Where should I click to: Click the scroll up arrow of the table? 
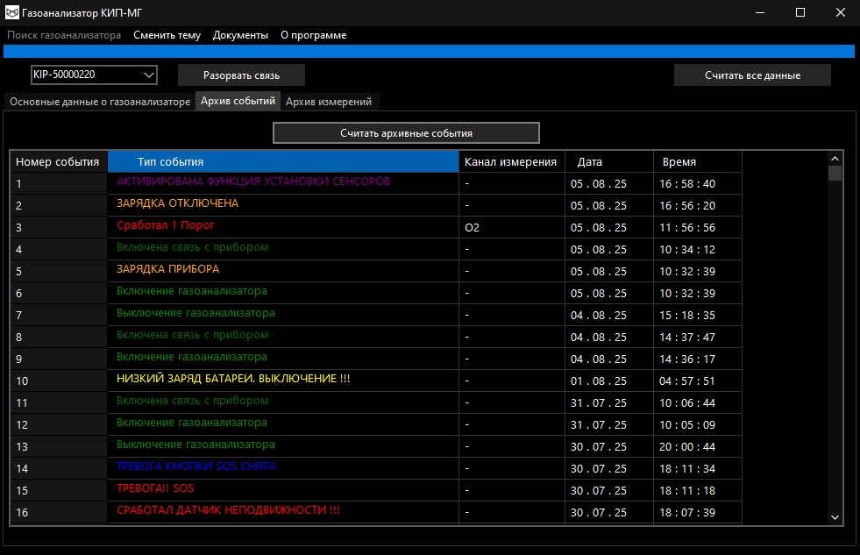pyautogui.click(x=835, y=158)
